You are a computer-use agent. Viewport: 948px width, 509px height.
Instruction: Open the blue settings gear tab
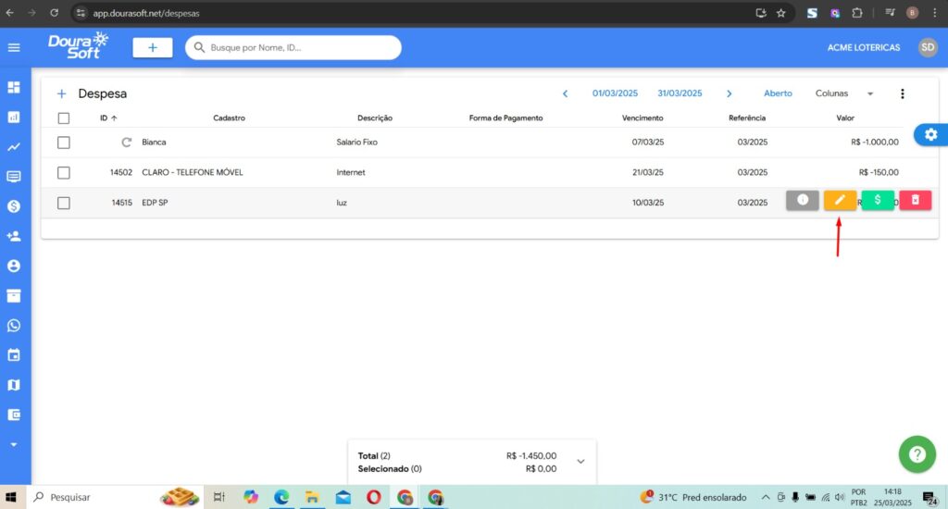point(930,134)
